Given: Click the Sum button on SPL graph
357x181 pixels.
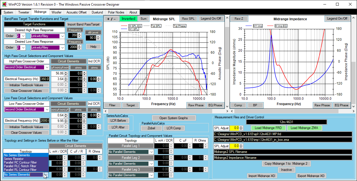Looking at the screenshot, I should point(143,19).
